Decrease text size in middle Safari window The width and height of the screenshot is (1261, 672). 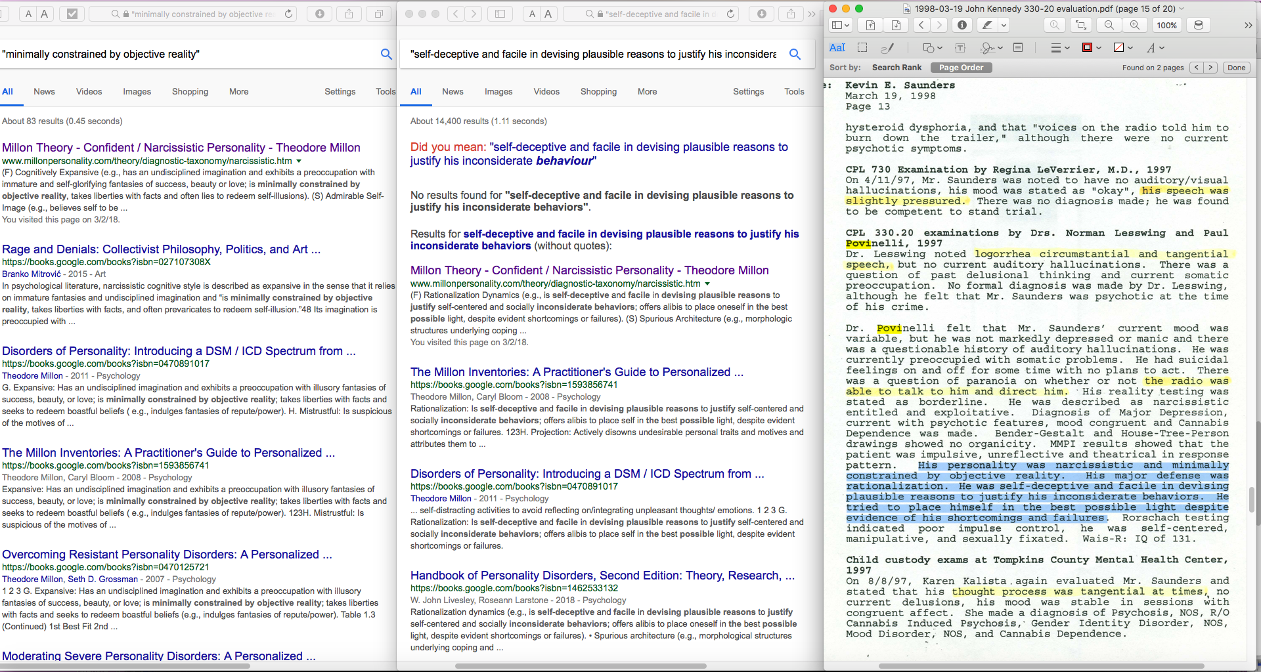coord(532,14)
